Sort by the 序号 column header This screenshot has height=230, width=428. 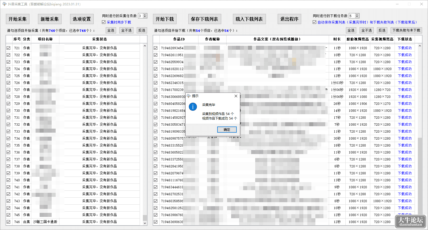[x=17, y=39]
